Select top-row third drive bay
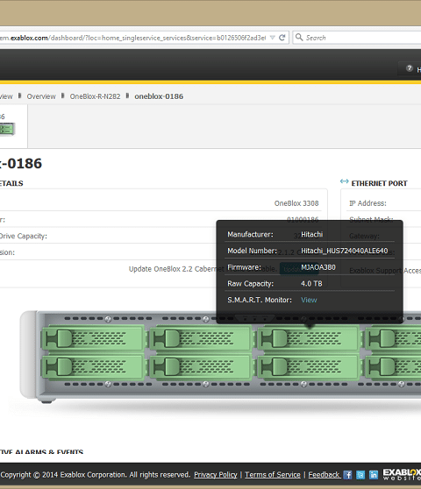Image resolution: width=421 pixels, height=489 pixels. pyautogui.click(x=309, y=338)
